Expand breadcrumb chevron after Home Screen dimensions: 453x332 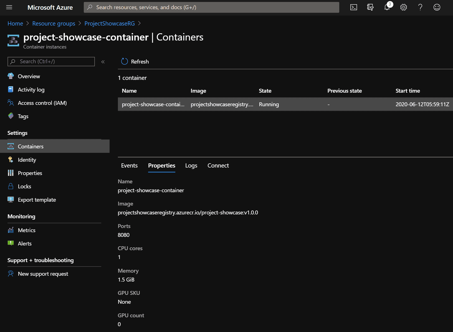click(x=28, y=23)
